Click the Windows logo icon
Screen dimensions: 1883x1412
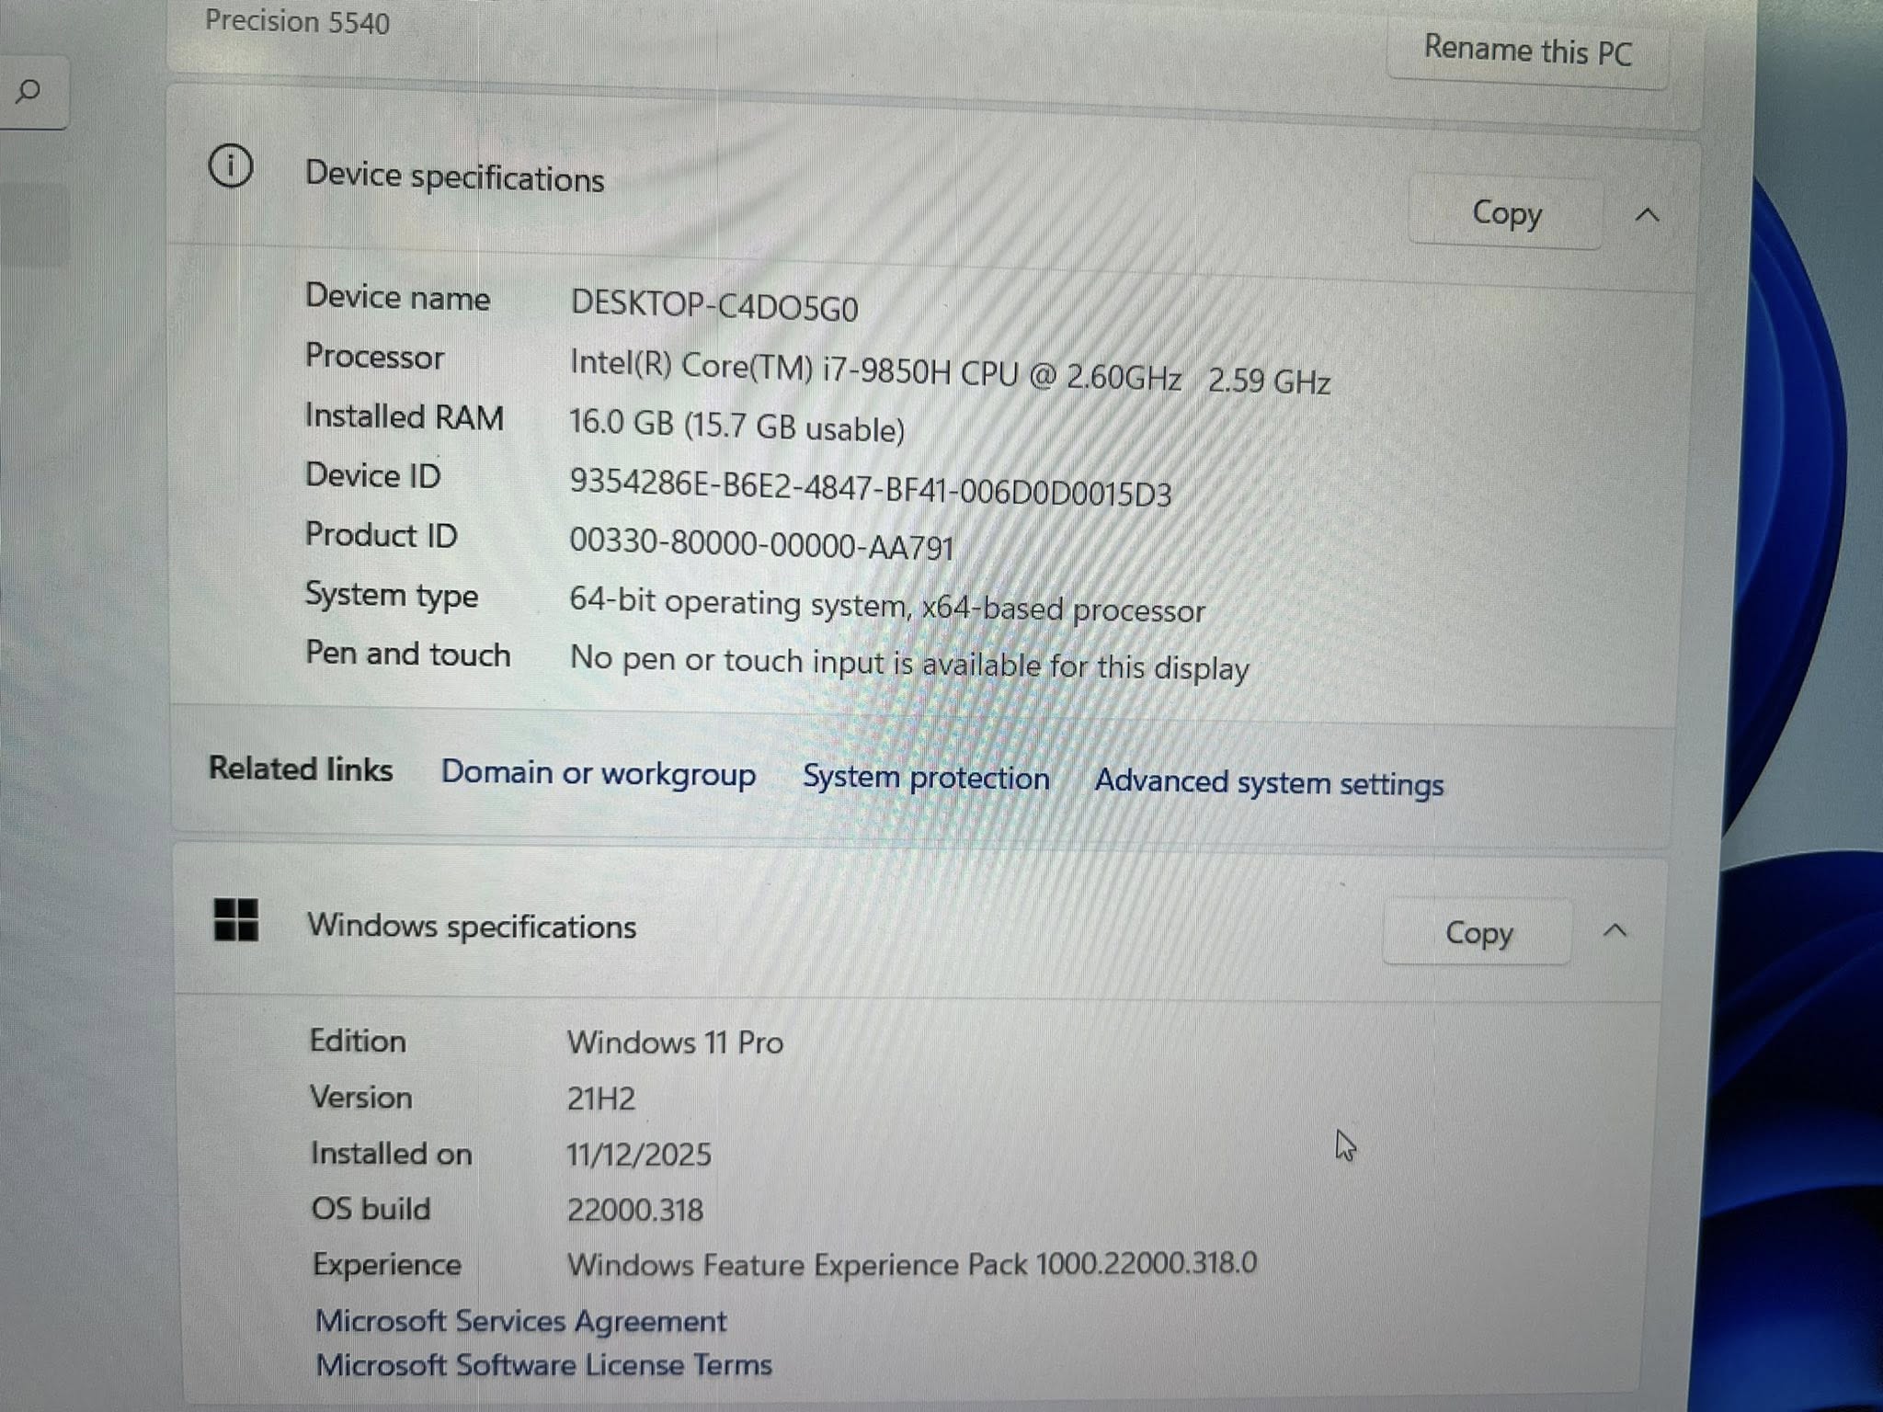point(235,919)
